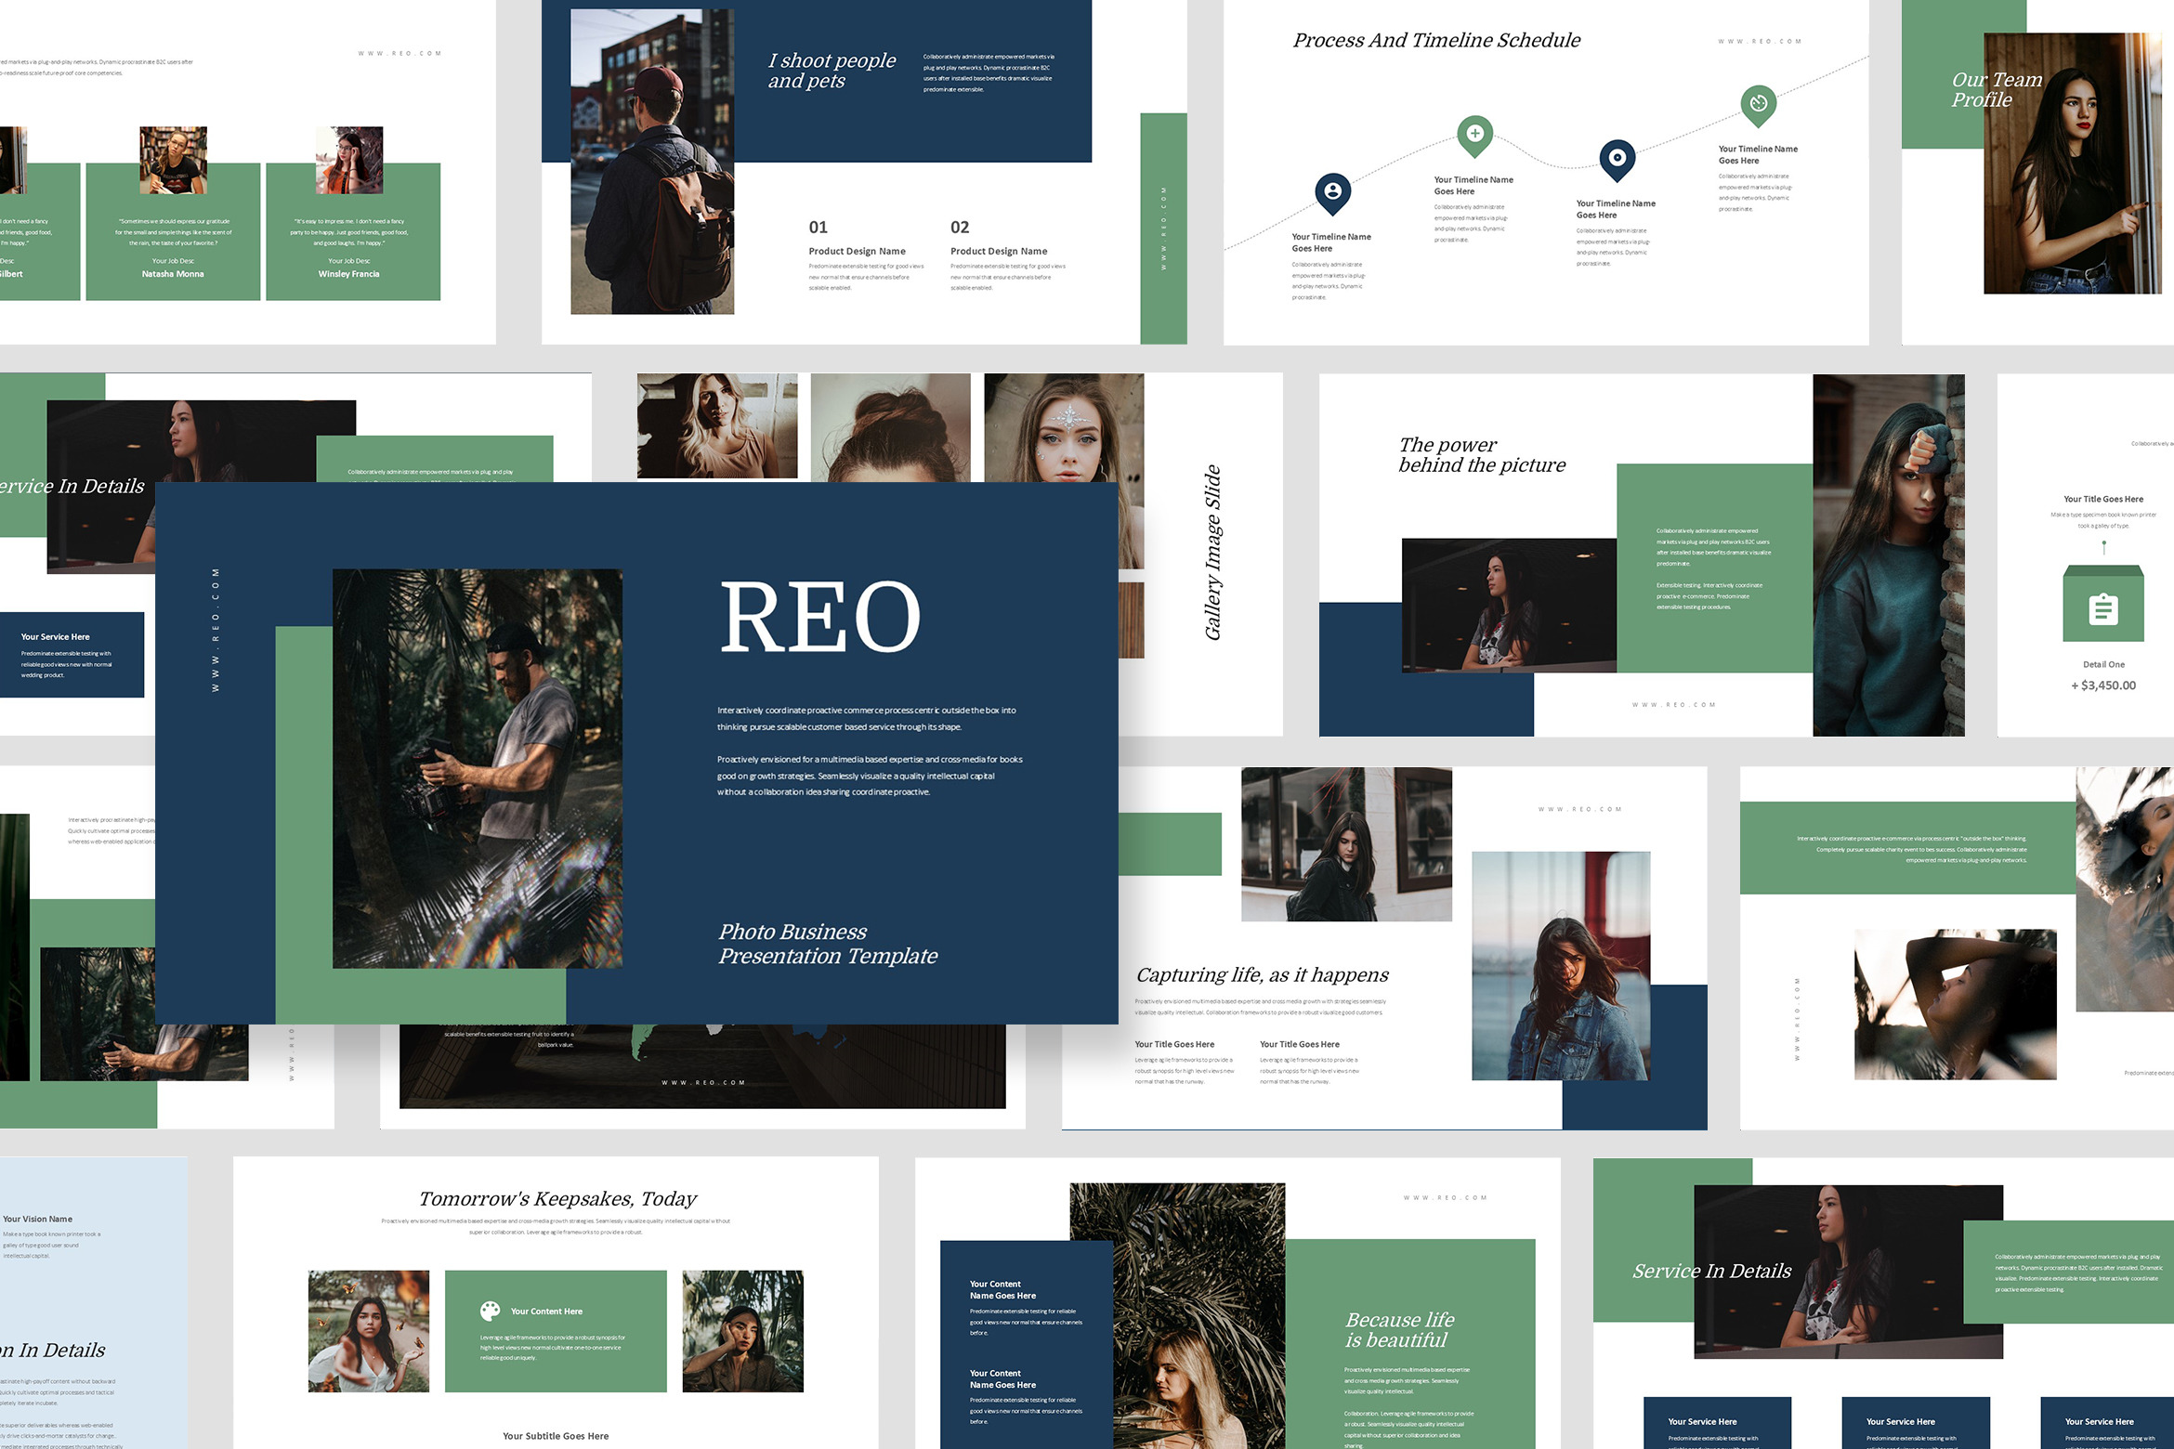The image size is (2174, 1449).
Task: Click the green plus timeline pin icon
Action: [x=1474, y=134]
